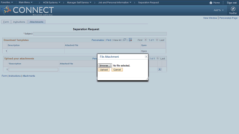
Task: Open Personalize Page link
Action: click(228, 18)
